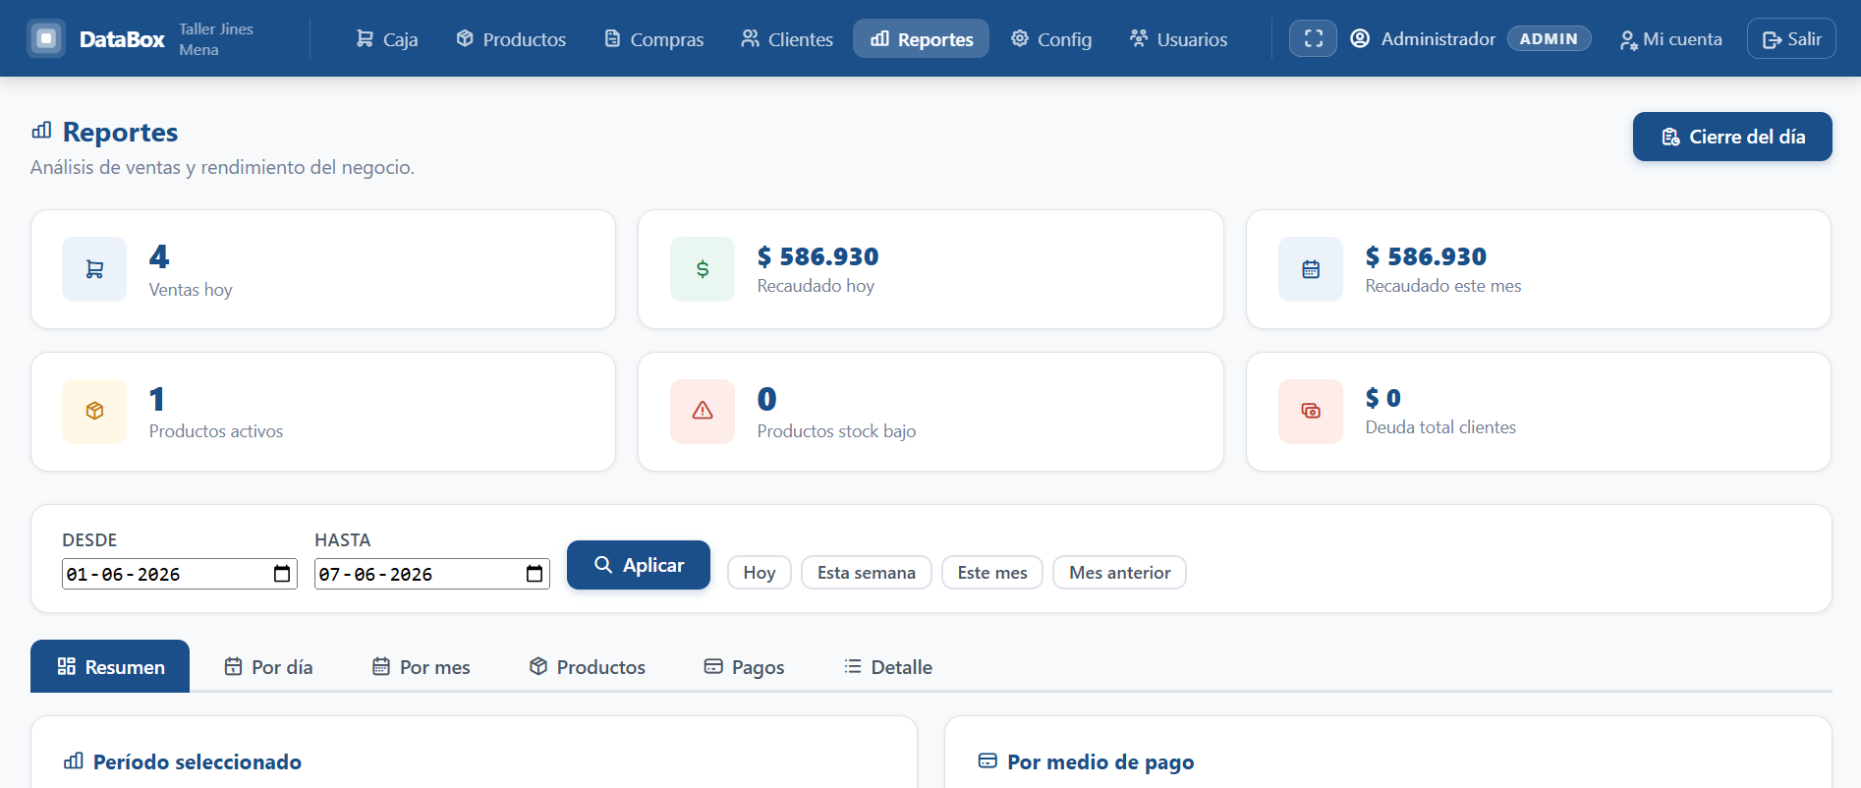This screenshot has height=788, width=1861.
Task: Click the Productos activos box icon
Action: click(94, 412)
